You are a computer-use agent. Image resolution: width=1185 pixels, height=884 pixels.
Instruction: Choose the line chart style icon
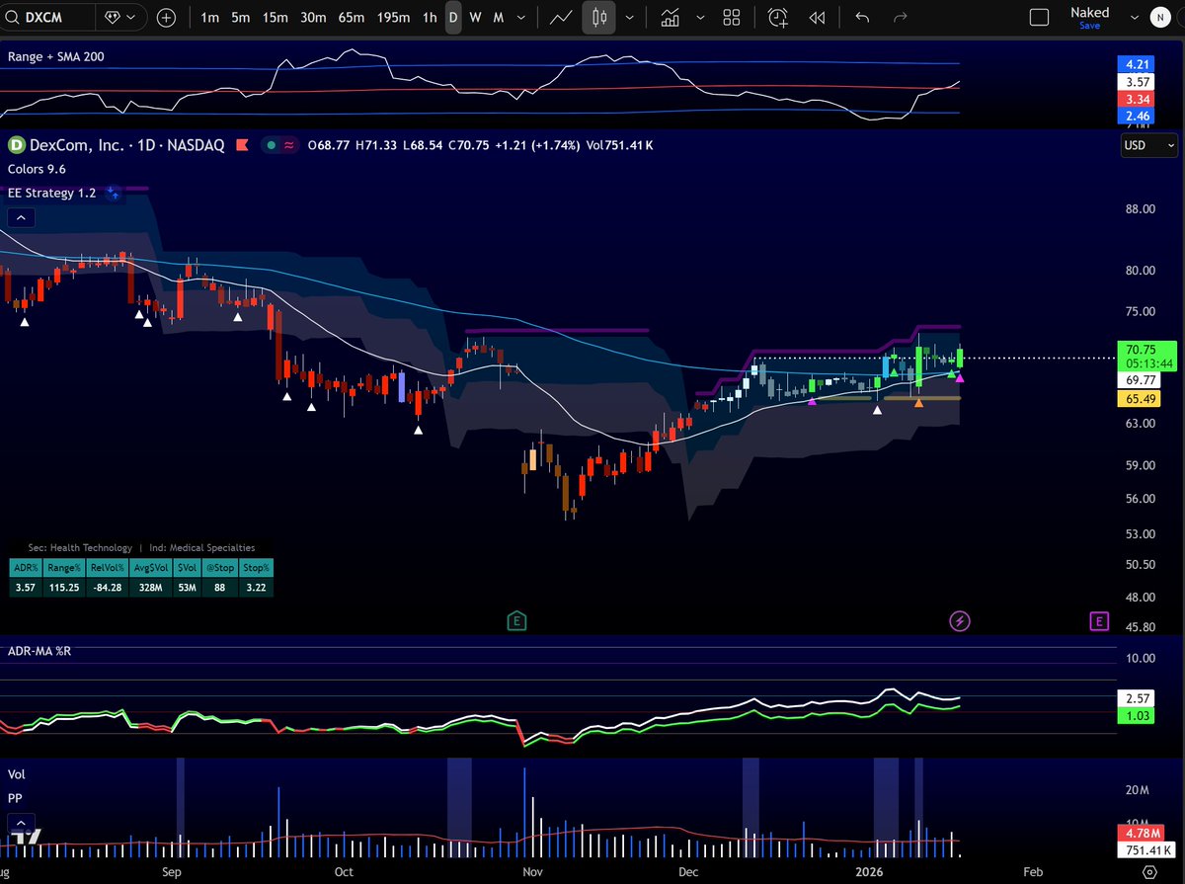pos(562,17)
